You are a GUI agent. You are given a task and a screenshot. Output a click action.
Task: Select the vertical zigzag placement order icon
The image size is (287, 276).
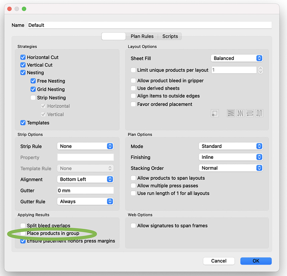240,113
